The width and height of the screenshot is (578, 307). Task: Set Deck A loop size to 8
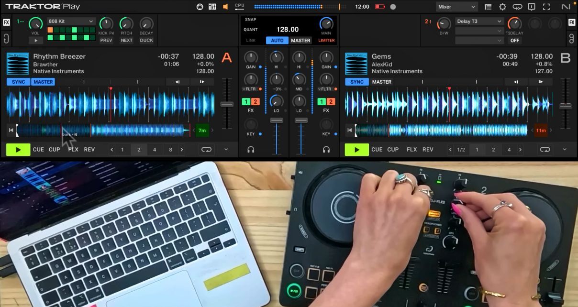(x=170, y=150)
